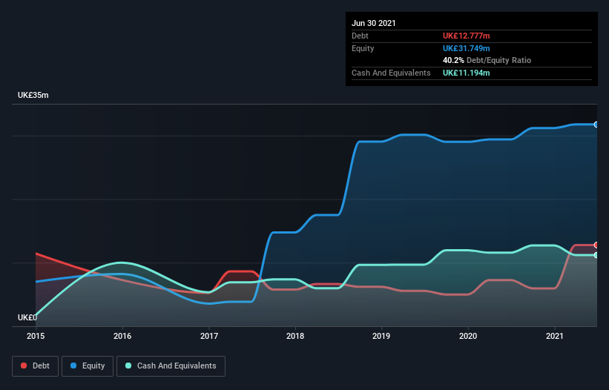Screen dimensions: 609x390
Task: Click the UK£35m y-axis label
Action: tap(33, 95)
